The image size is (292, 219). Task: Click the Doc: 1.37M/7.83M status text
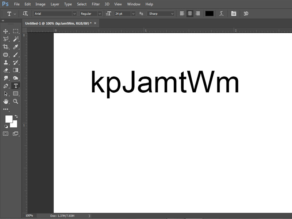point(62,216)
